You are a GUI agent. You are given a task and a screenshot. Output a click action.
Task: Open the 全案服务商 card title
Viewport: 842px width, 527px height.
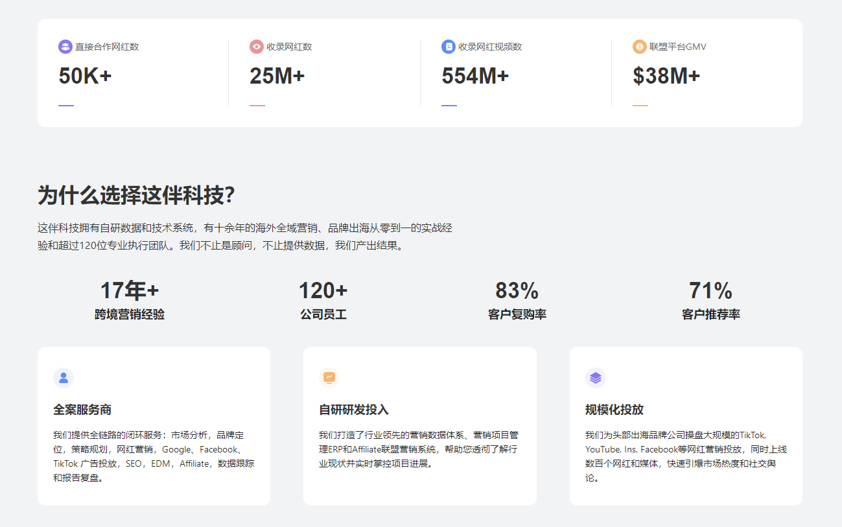tap(82, 410)
